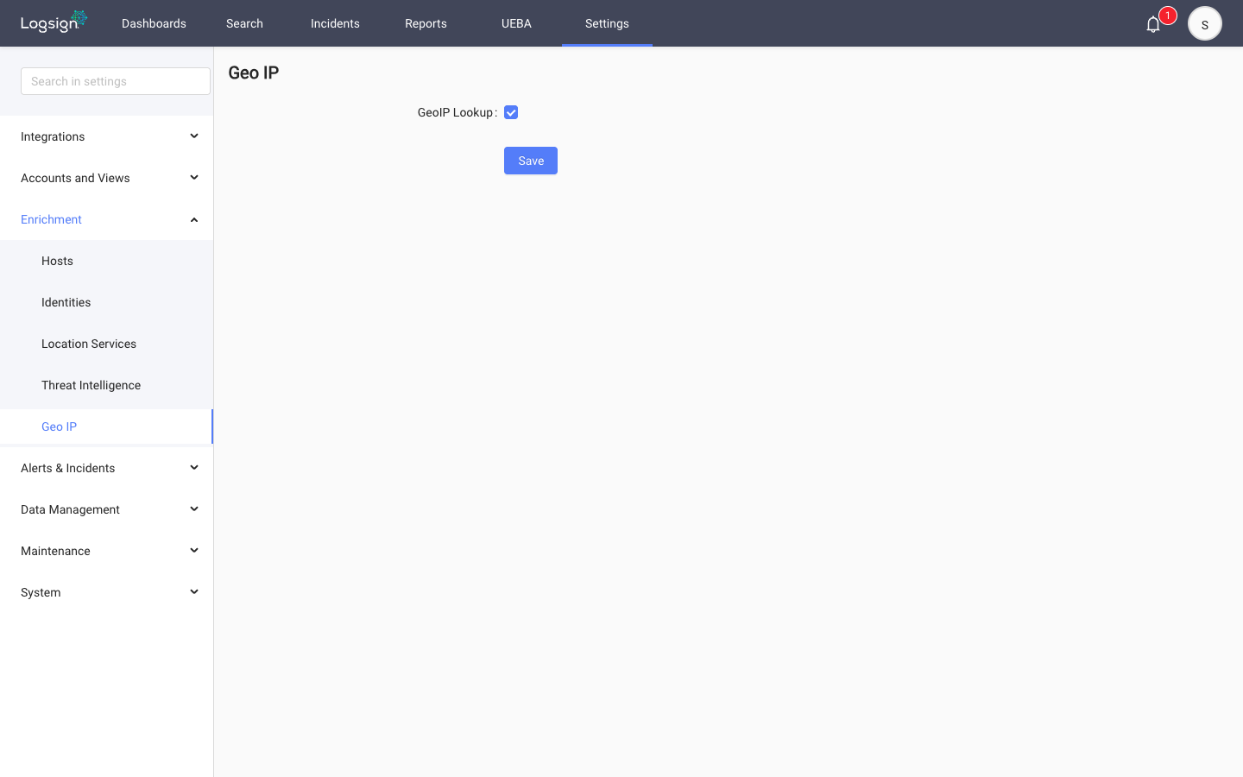The image size is (1243, 777).
Task: Select the Settings tab
Action: (x=607, y=23)
